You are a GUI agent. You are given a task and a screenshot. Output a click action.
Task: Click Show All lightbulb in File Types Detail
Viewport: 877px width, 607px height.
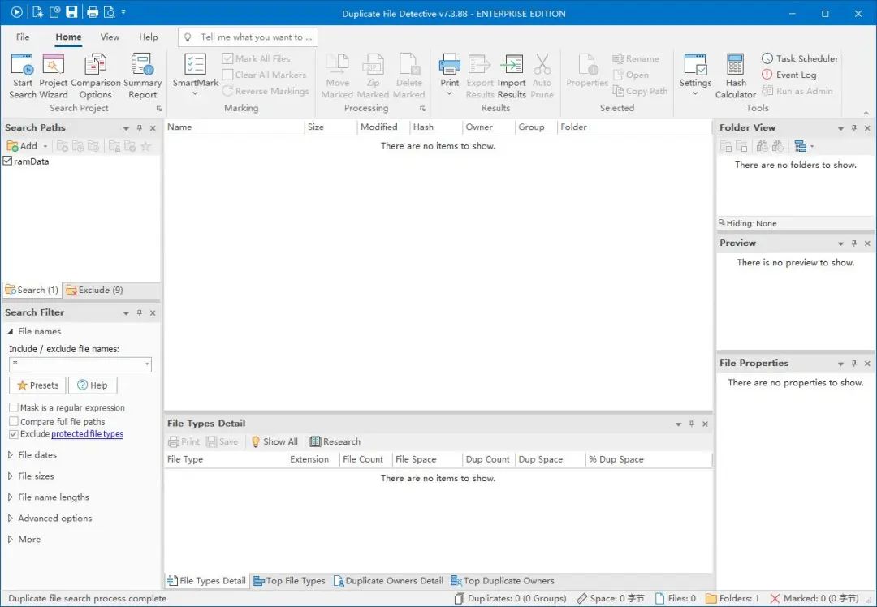(274, 441)
